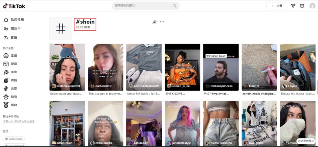Select 喜劇 comedy topic
This screenshot has width=318, height=147.
tap(10, 55)
